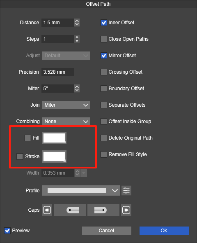Image resolution: width=197 pixels, height=243 pixels.
Task: Enable the Delete Original Path checkbox
Action: point(104,138)
